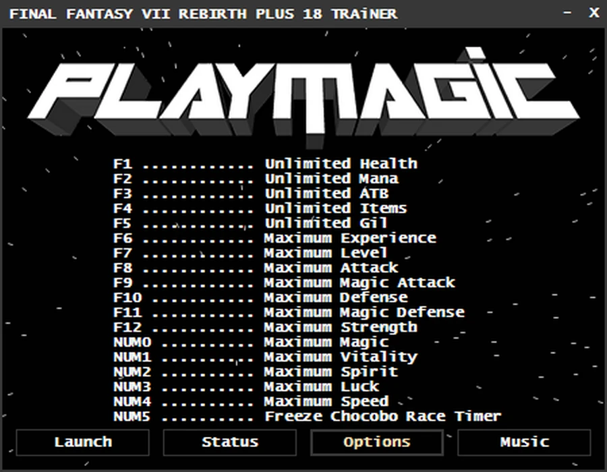Screen dimensions: 607x472
Task: Close the trainer window
Action: point(594,13)
